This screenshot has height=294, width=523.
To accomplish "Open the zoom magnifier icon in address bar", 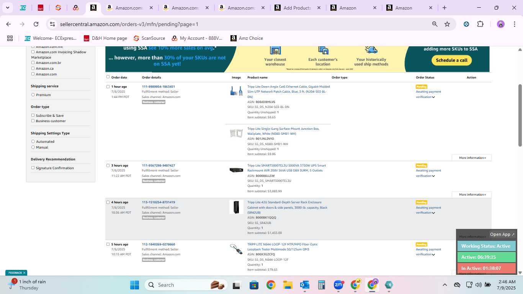I will (x=435, y=24).
